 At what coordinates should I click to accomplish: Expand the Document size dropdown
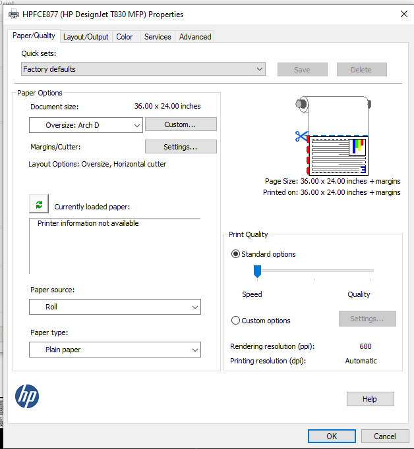(x=86, y=125)
